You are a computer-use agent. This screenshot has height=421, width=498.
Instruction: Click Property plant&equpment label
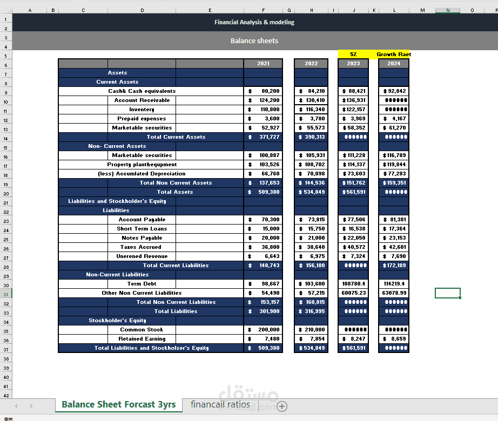(142, 165)
